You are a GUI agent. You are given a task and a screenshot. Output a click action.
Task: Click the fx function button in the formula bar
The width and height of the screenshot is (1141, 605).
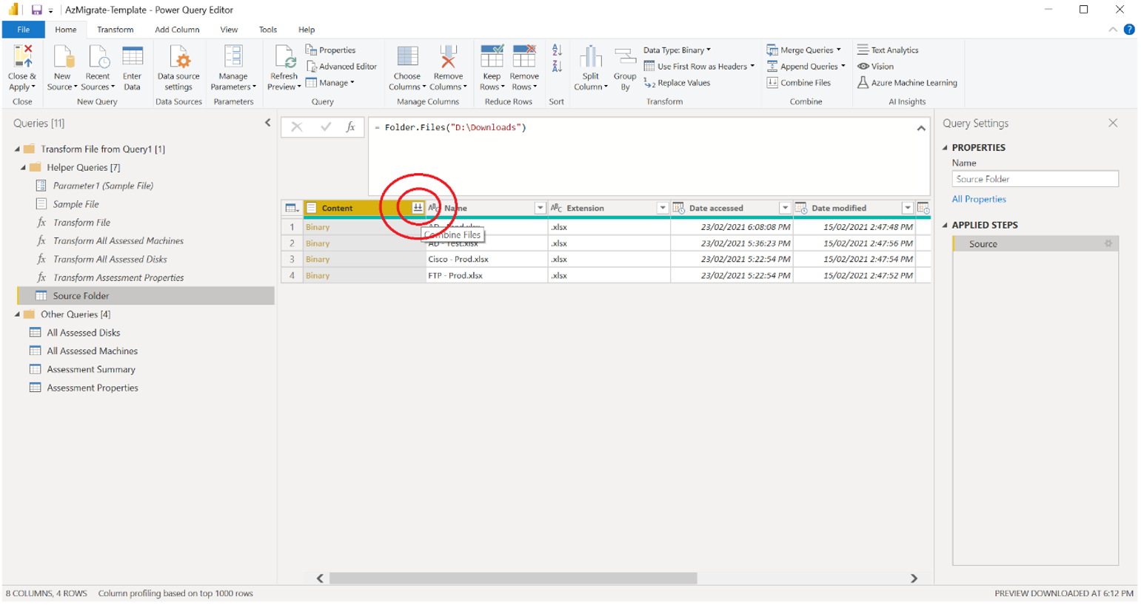351,127
